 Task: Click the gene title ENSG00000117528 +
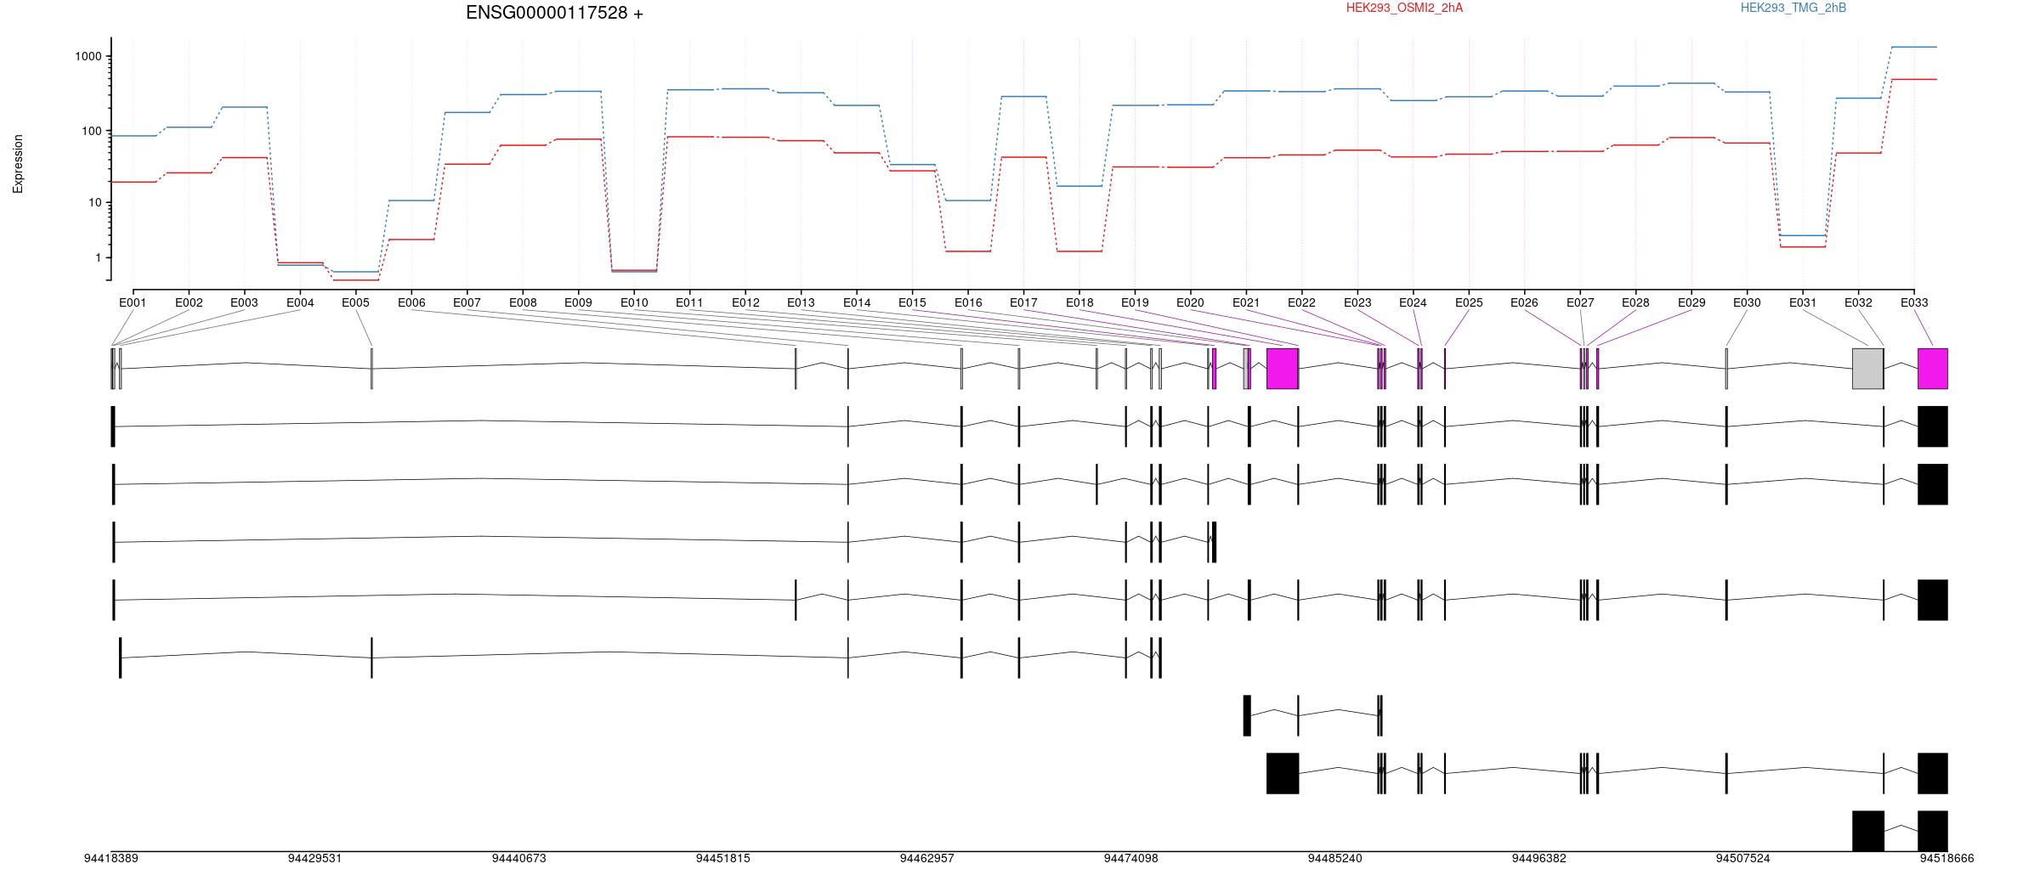click(x=554, y=13)
